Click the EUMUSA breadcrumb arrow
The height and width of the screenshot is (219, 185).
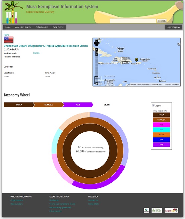pos(49,104)
